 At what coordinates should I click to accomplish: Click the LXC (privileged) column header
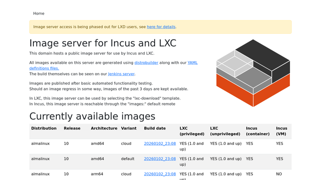[x=192, y=131]
